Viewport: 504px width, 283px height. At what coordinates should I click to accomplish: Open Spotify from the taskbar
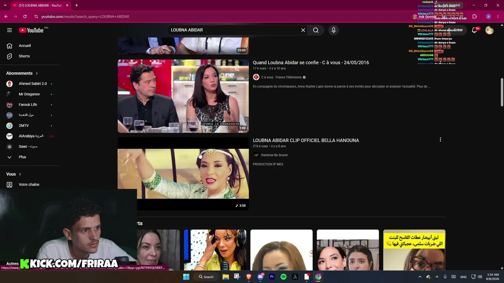[283, 277]
